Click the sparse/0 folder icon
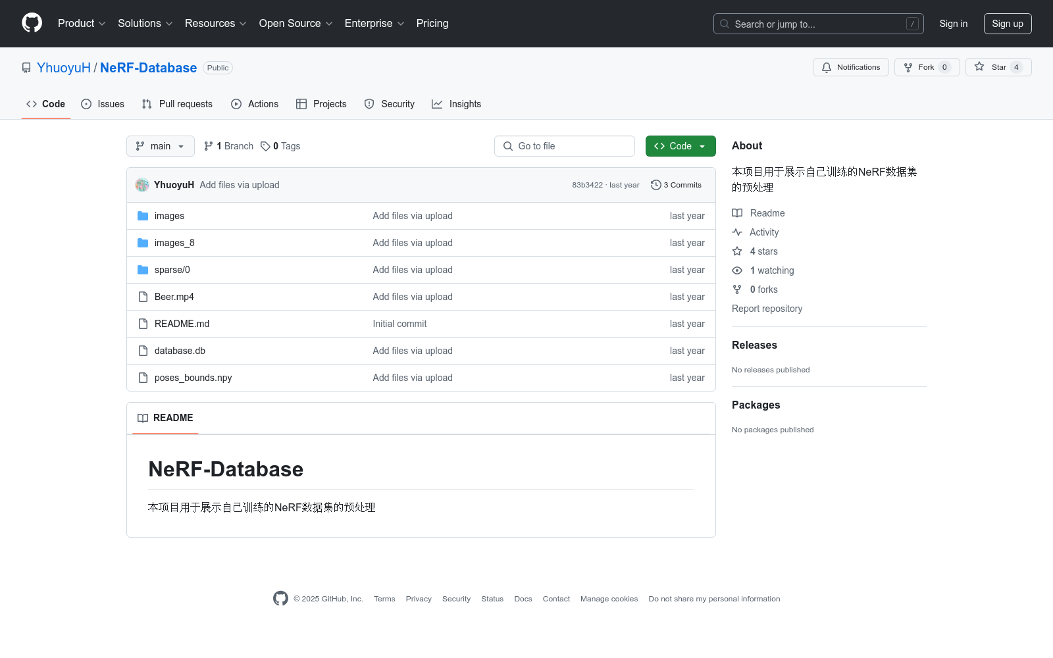This screenshot has height=658, width=1053. coord(143,270)
